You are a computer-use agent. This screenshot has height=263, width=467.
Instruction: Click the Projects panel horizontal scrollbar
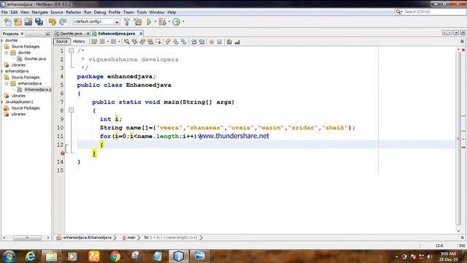pyautogui.click(x=27, y=238)
